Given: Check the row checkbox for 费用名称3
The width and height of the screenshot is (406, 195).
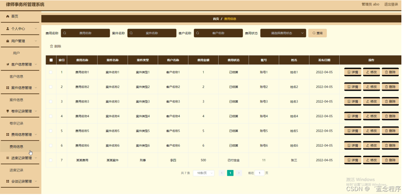Looking at the screenshot, I should (51, 101).
